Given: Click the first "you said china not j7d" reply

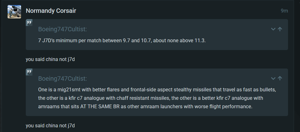Looking at the screenshot, I should tap(50, 59).
